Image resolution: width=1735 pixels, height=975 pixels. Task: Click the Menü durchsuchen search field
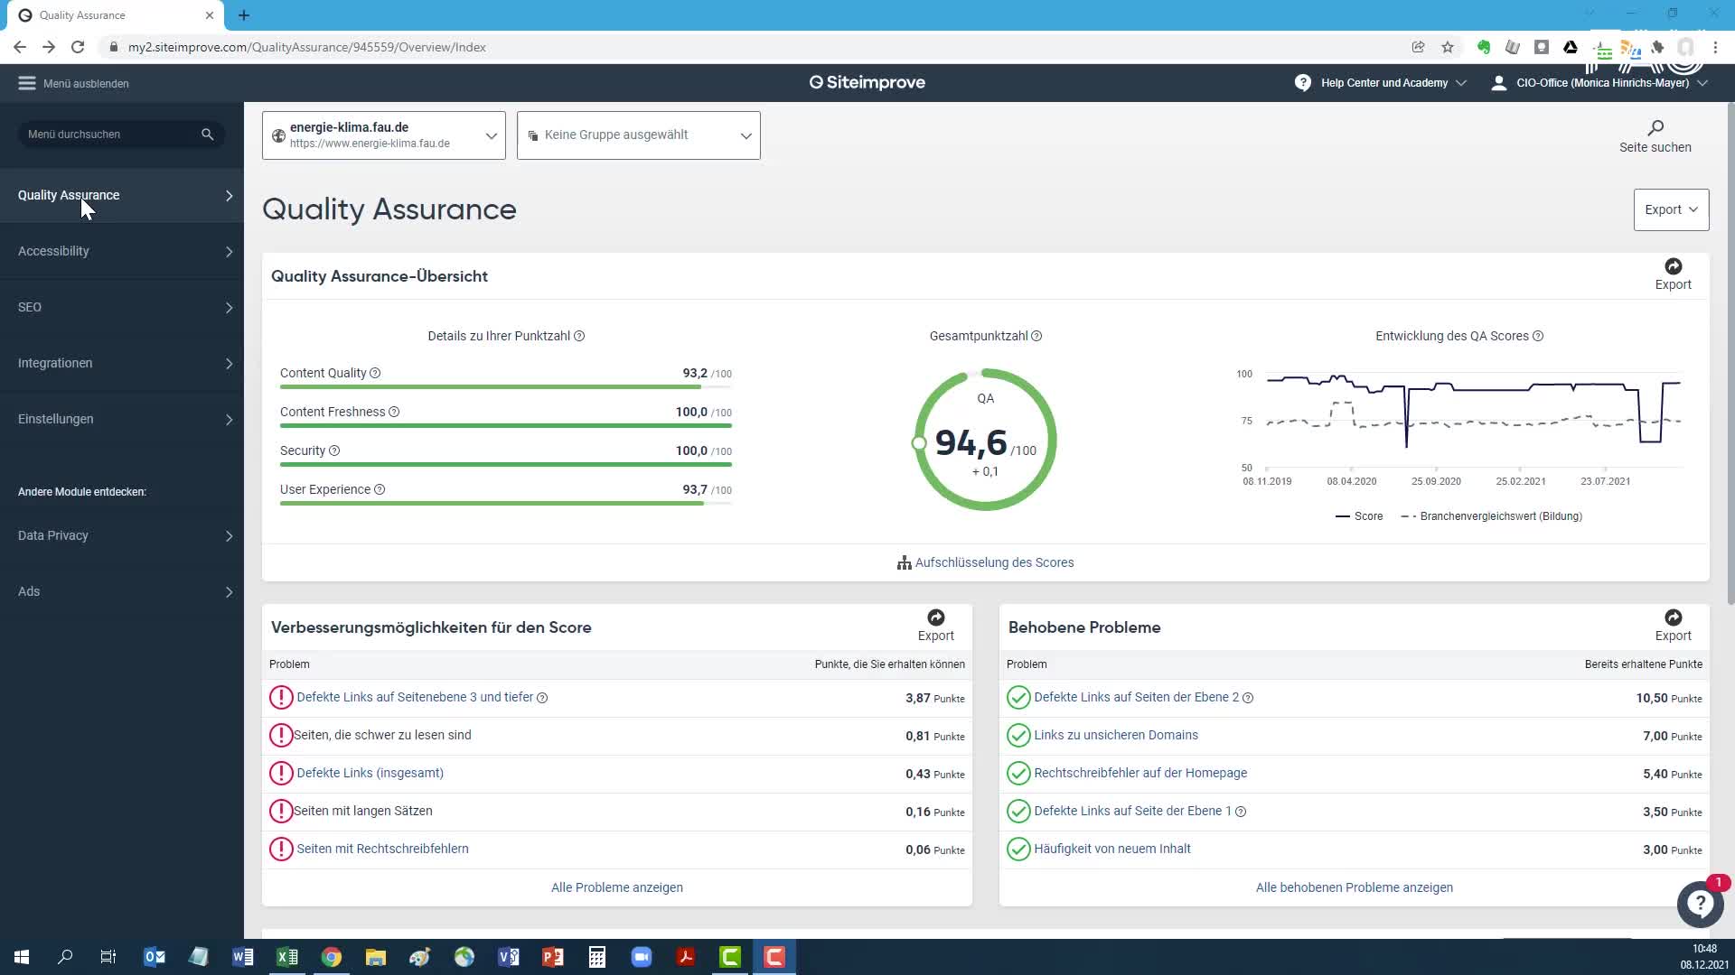click(108, 135)
